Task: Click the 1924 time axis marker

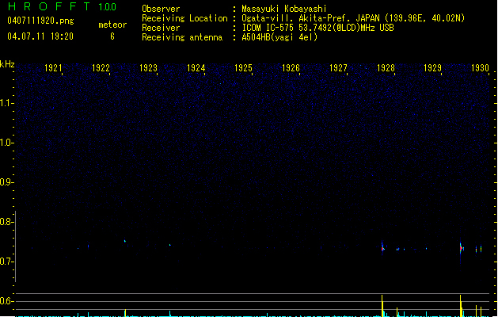Action: pyautogui.click(x=196, y=67)
